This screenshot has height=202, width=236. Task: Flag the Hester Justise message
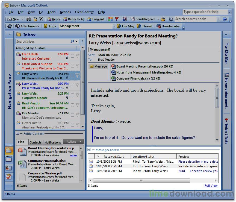pos(77,125)
